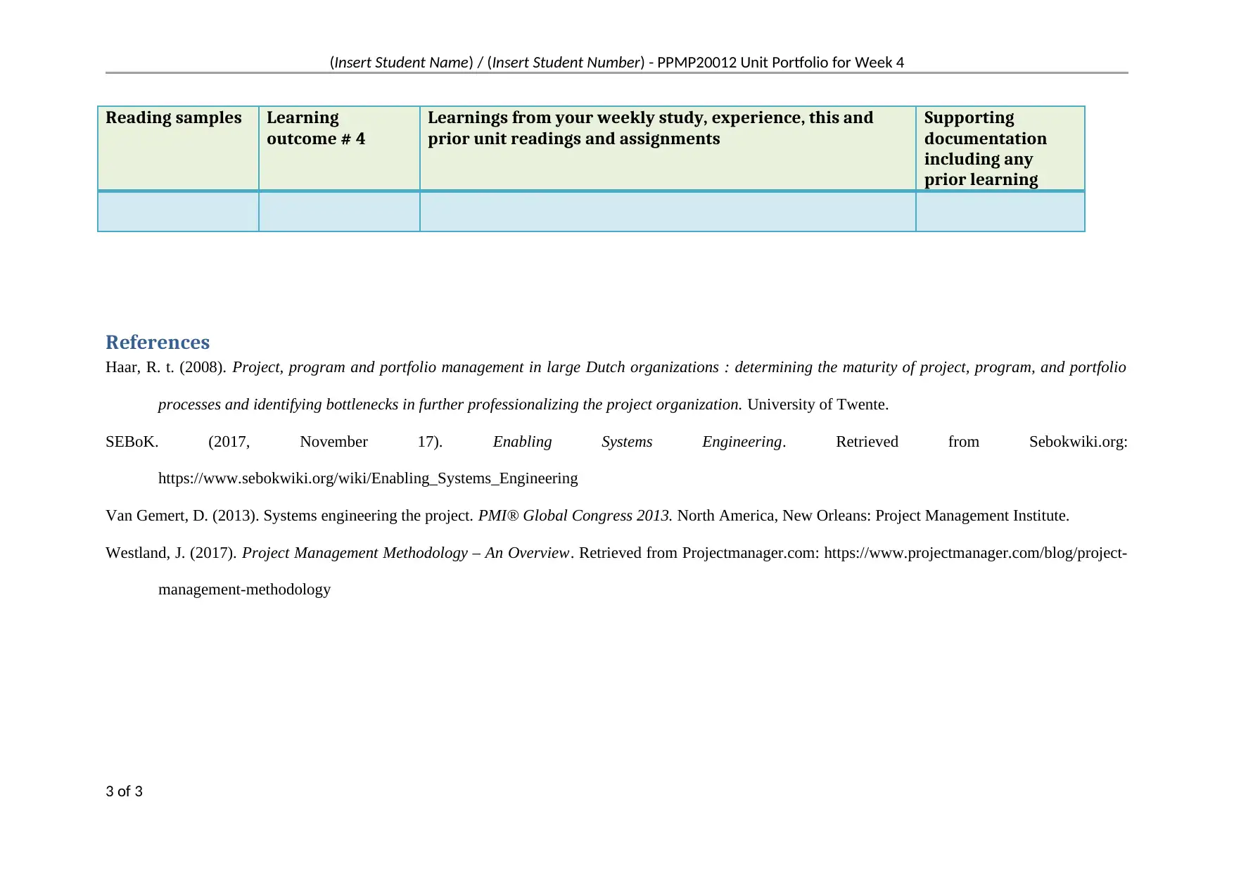Click the 'SEBoK.' reference author

click(x=132, y=442)
